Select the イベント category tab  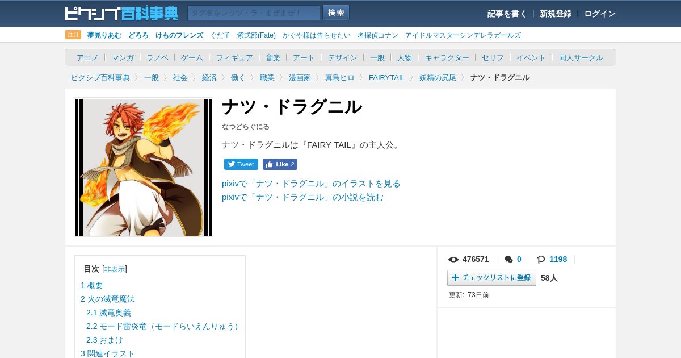tap(531, 57)
